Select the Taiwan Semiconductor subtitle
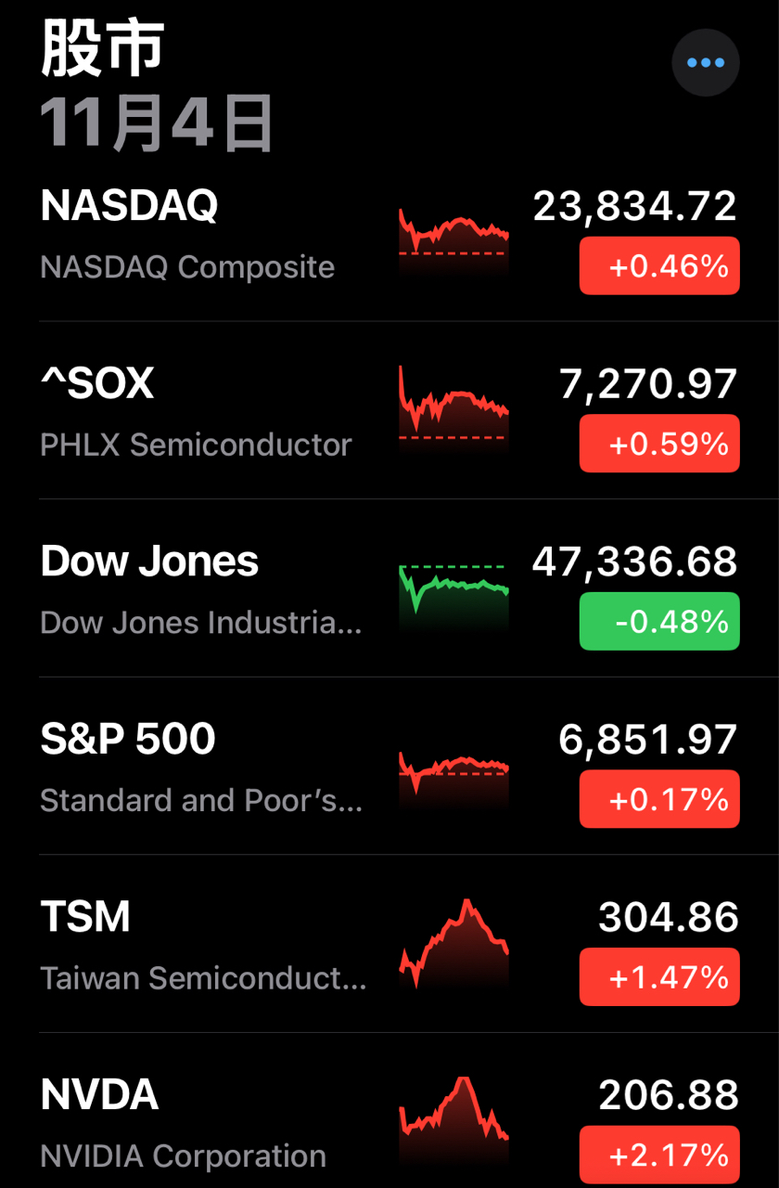Screen dimensions: 779x1188 203,977
